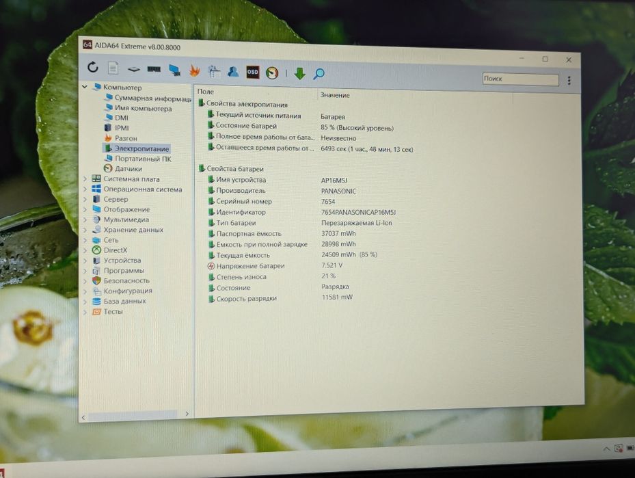Select the Разгон tree item
Screen dimensions: 635x478
[121, 138]
